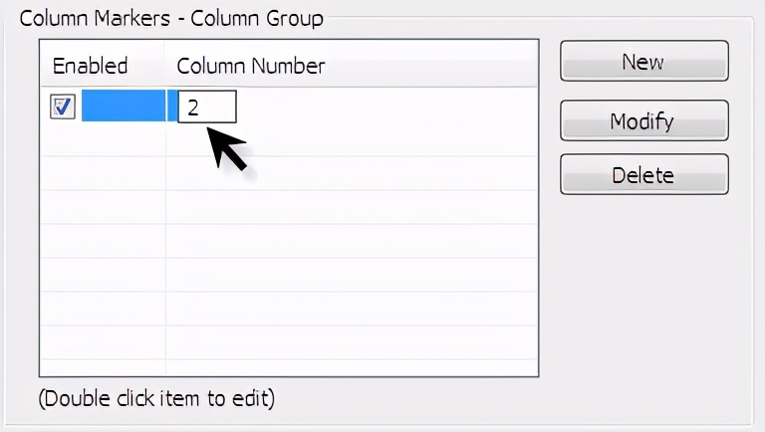765x432 pixels.
Task: Click the "Double click item to edit" hint text
Action: pyautogui.click(x=156, y=399)
